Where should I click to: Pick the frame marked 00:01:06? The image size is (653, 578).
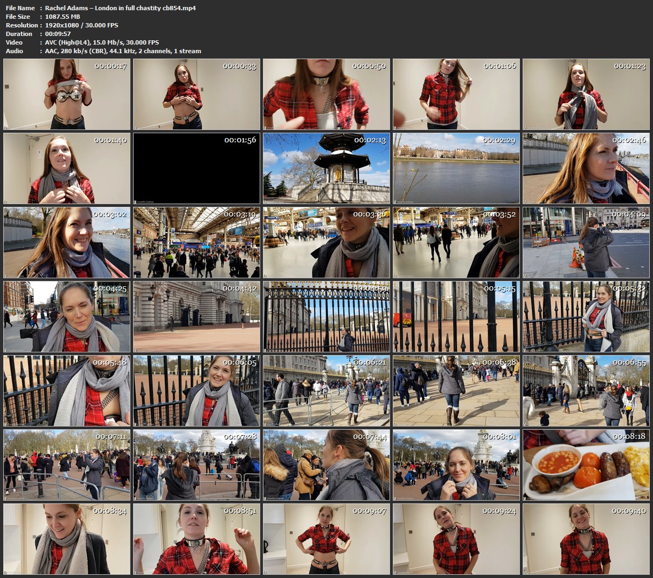(x=457, y=95)
